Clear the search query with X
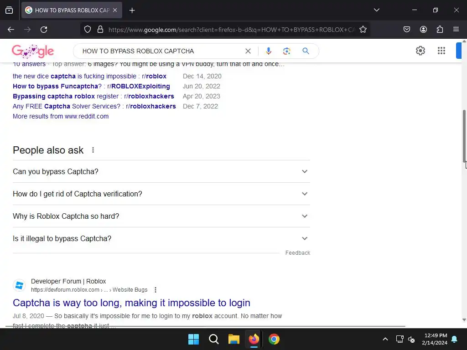 (248, 51)
